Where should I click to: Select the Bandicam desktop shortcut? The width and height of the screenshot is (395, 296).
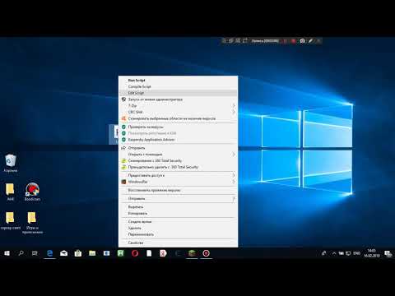pyautogui.click(x=32, y=192)
